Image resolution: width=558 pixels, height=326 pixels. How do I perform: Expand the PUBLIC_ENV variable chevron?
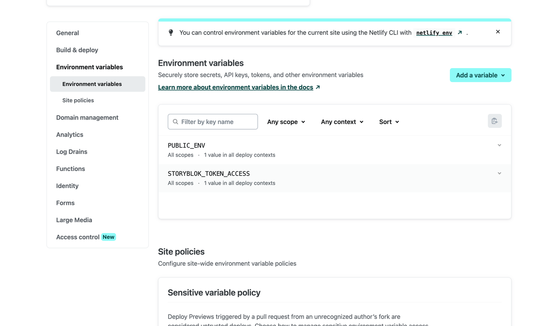point(500,145)
